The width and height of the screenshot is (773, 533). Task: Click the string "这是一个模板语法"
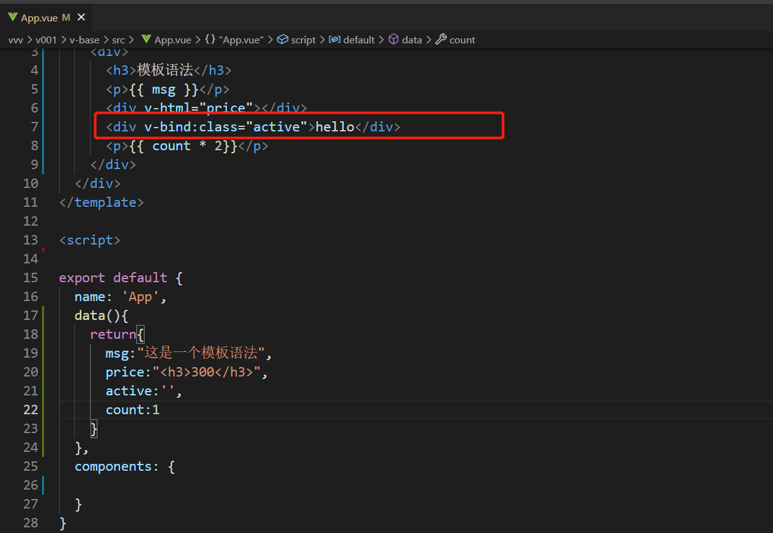coord(202,353)
